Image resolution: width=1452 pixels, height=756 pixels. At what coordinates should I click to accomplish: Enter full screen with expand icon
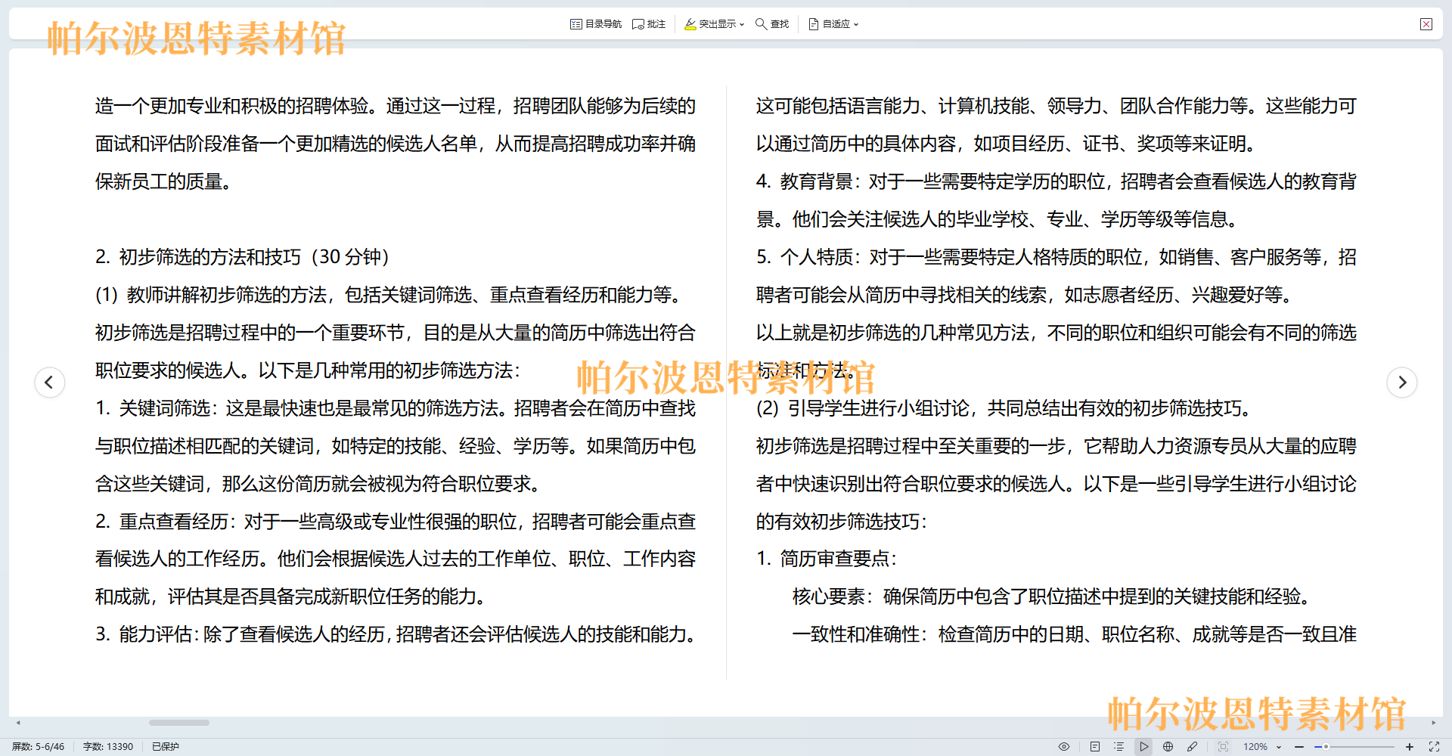click(x=1434, y=746)
